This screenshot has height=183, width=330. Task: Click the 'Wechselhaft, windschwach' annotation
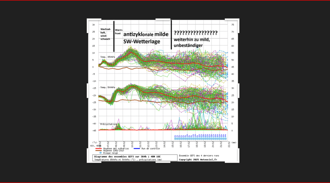coord(105,34)
